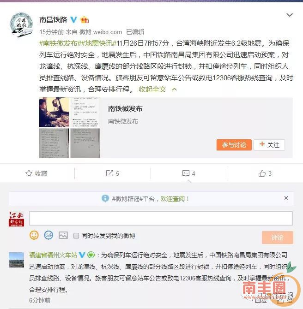Open the comments tab showing 4

click(x=189, y=173)
